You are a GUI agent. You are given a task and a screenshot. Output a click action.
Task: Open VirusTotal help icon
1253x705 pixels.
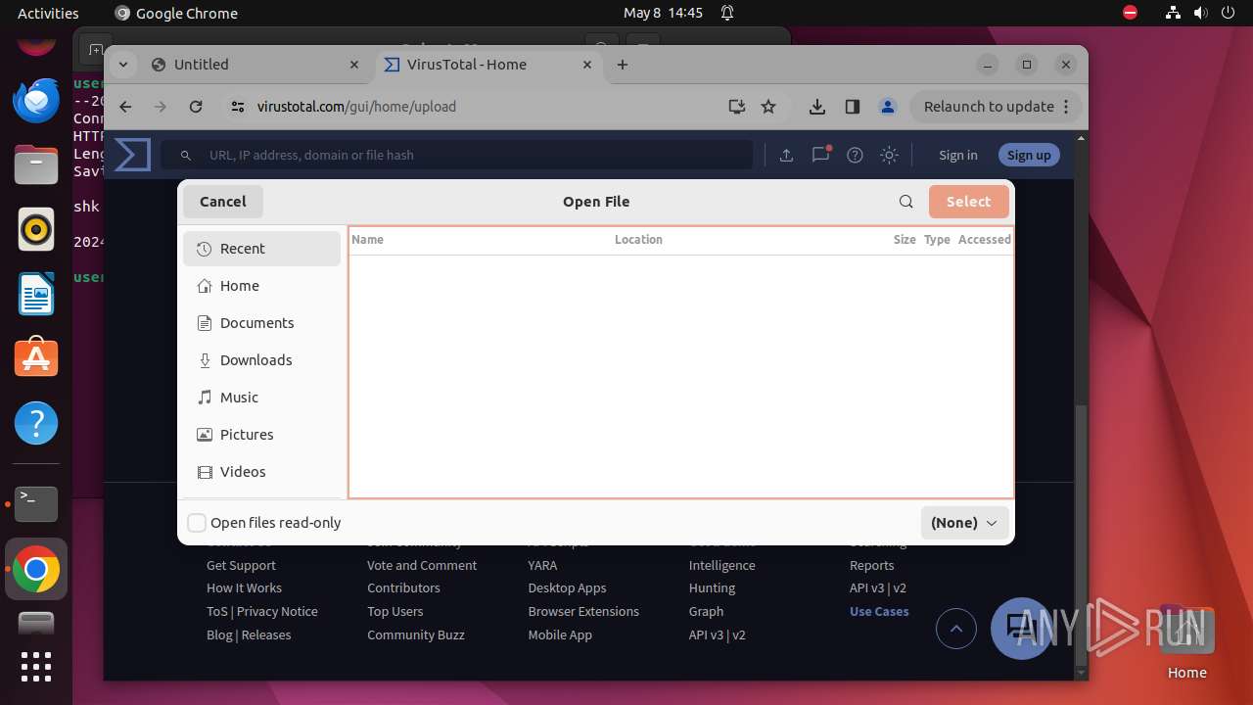855,155
